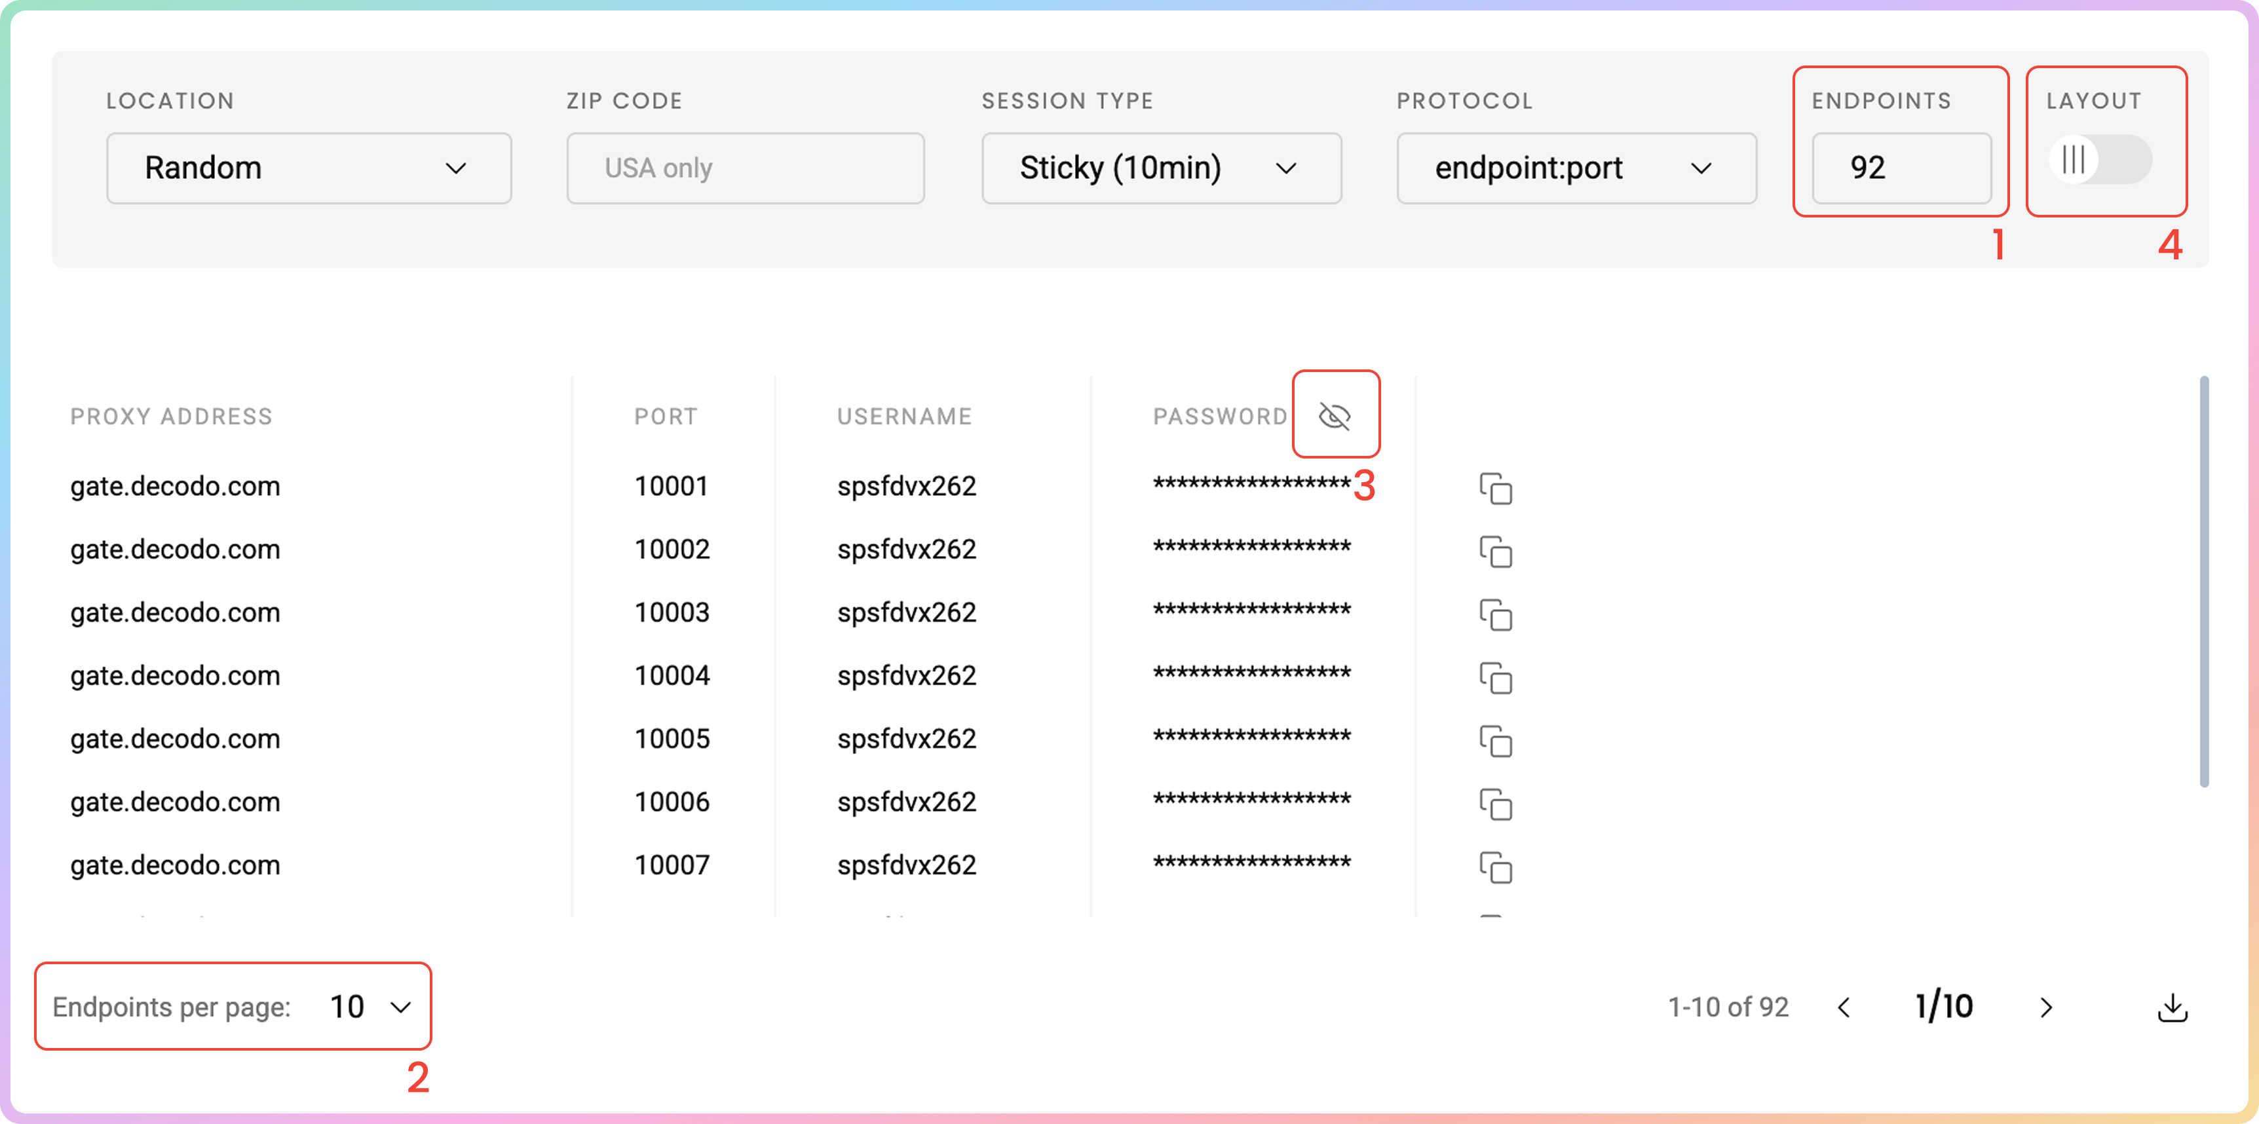Copy credentials for port 10005 row
The image size is (2259, 1124).
[1495, 741]
